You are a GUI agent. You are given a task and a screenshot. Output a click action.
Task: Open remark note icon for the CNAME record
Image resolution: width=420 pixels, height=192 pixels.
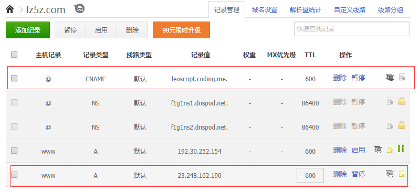point(402,77)
